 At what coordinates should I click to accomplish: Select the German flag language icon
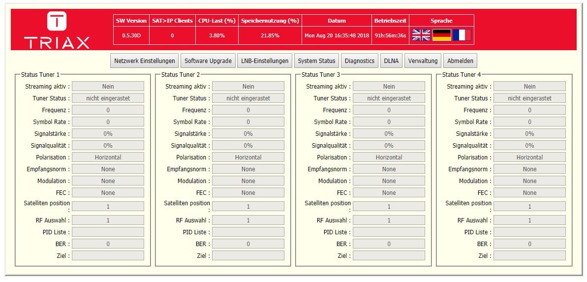tap(442, 35)
